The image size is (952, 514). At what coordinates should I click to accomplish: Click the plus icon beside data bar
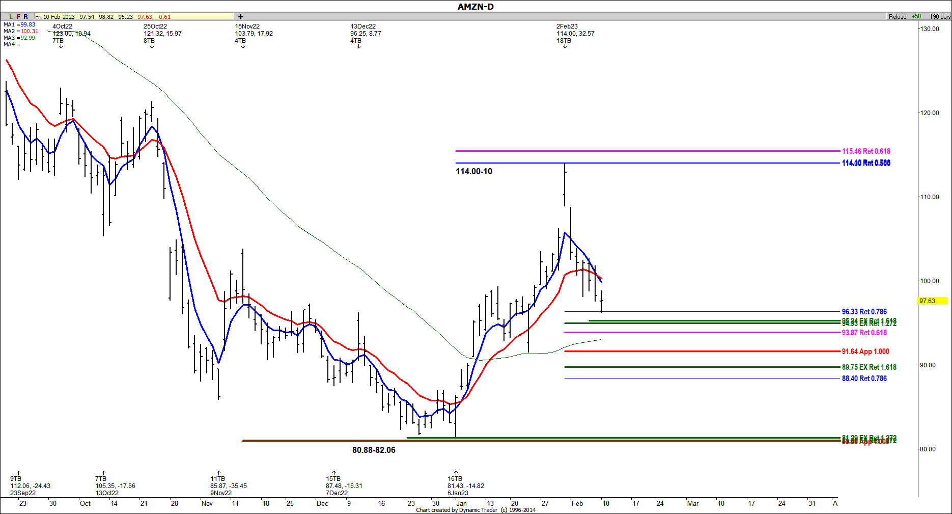(x=240, y=17)
